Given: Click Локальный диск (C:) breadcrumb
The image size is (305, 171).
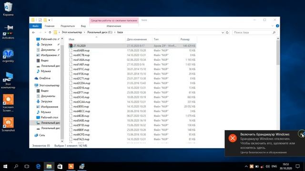Looking at the screenshot, I should click(100, 32).
